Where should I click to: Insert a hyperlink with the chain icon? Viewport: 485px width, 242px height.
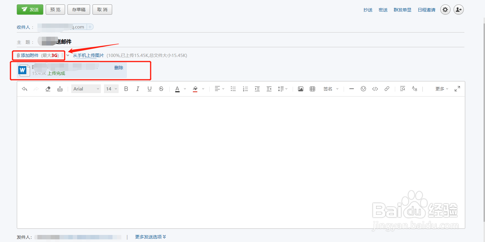pyautogui.click(x=387, y=89)
